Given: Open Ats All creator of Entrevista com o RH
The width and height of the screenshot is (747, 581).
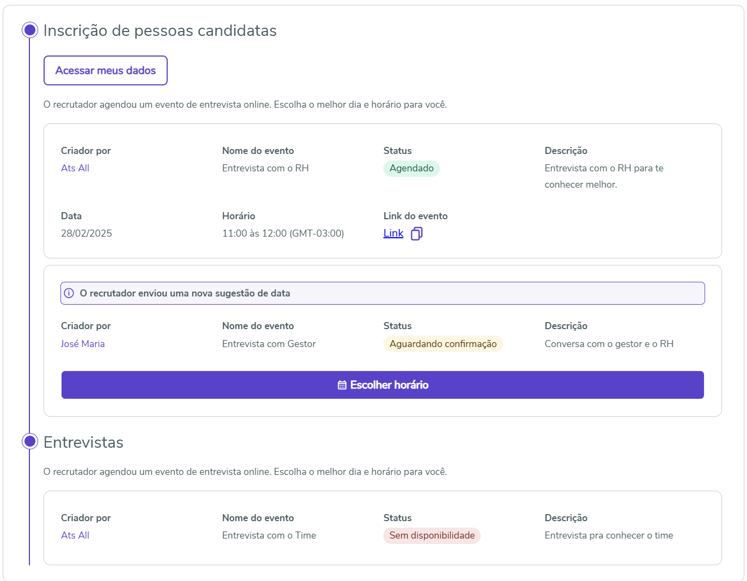Looking at the screenshot, I should click(75, 168).
